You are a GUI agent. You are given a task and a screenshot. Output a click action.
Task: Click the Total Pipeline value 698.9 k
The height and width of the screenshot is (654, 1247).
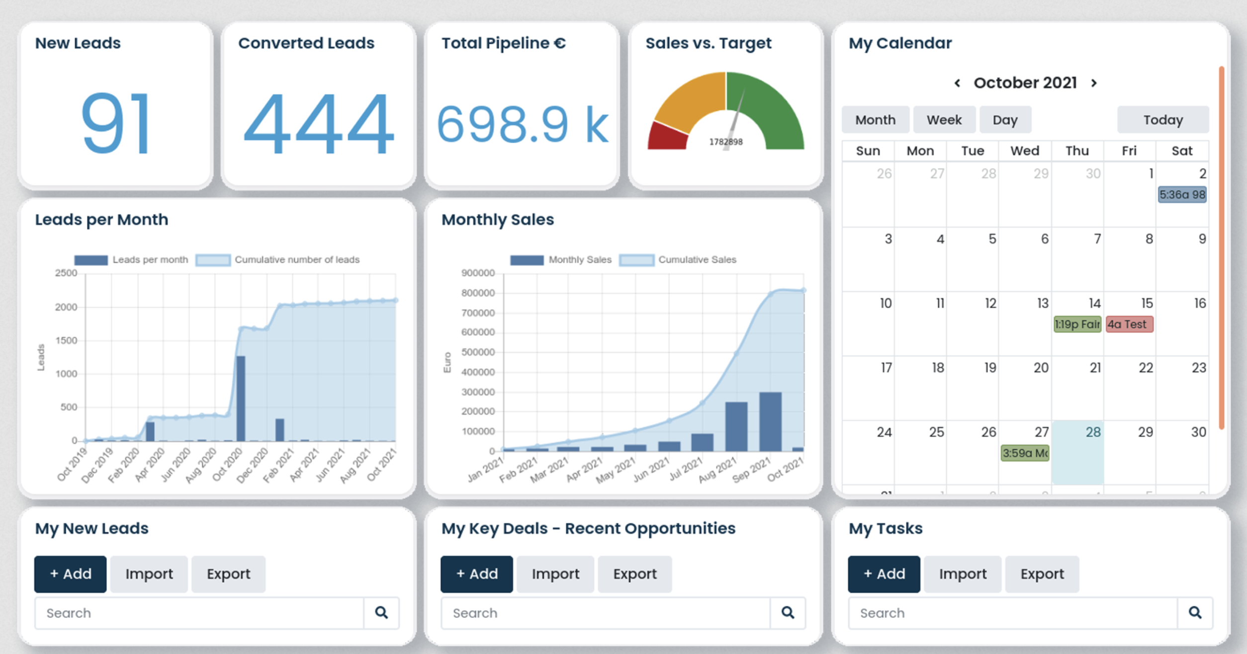coord(523,124)
